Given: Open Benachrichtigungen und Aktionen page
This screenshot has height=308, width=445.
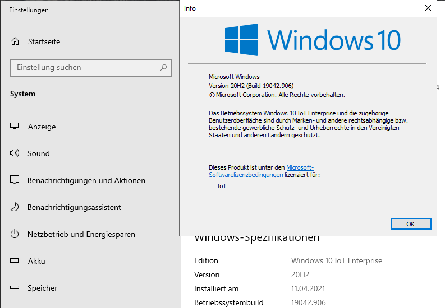Looking at the screenshot, I should 86,180.
